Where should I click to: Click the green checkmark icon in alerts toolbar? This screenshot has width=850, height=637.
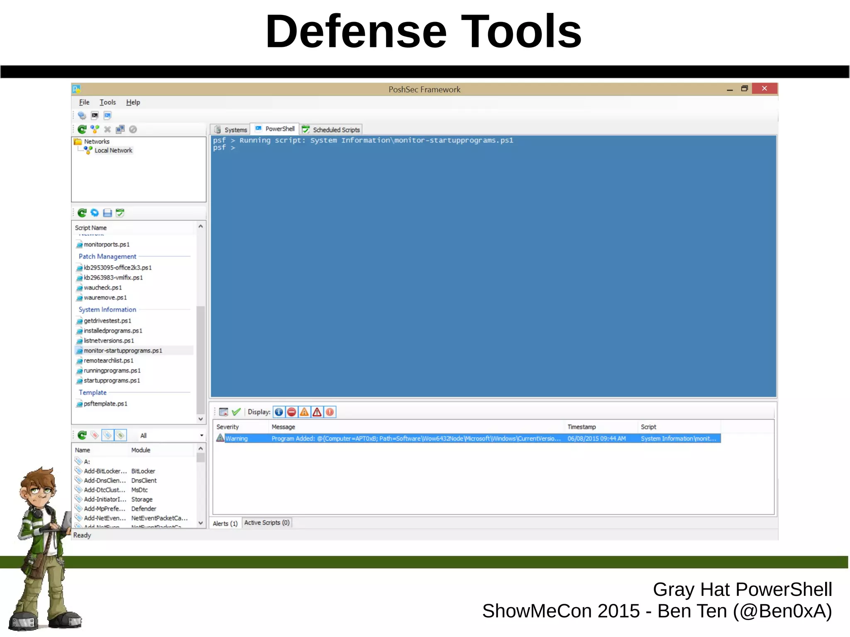click(236, 412)
